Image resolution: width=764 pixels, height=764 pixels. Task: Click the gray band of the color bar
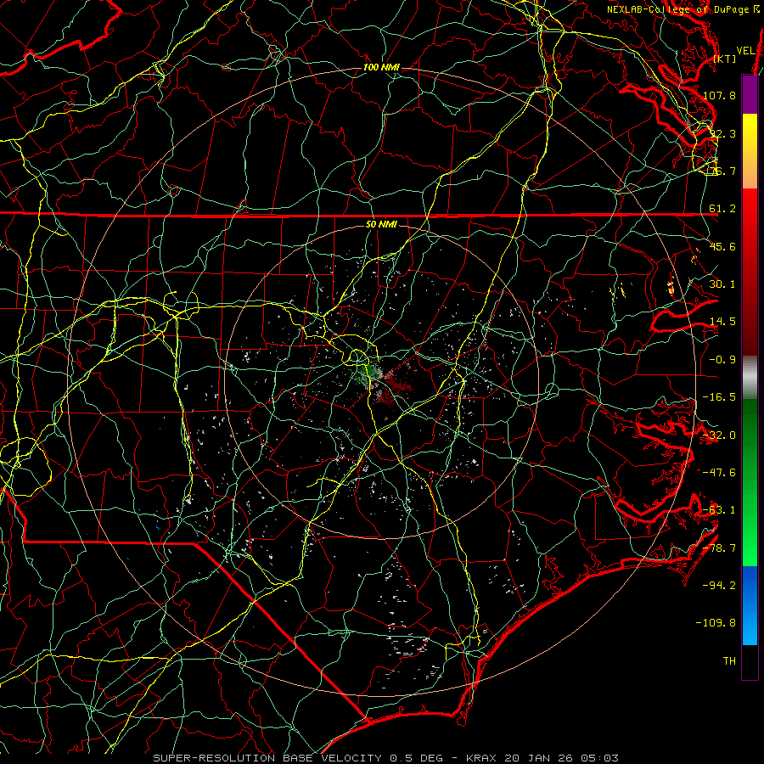click(x=750, y=378)
